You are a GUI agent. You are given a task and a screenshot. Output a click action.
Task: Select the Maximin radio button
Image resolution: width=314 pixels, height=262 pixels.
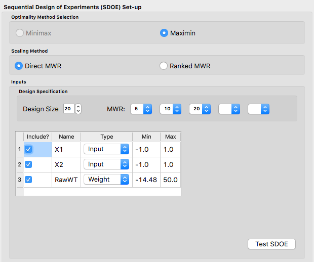164,33
